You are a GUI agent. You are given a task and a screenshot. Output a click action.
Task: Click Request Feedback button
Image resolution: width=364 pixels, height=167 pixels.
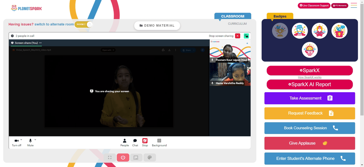pyautogui.click(x=310, y=113)
